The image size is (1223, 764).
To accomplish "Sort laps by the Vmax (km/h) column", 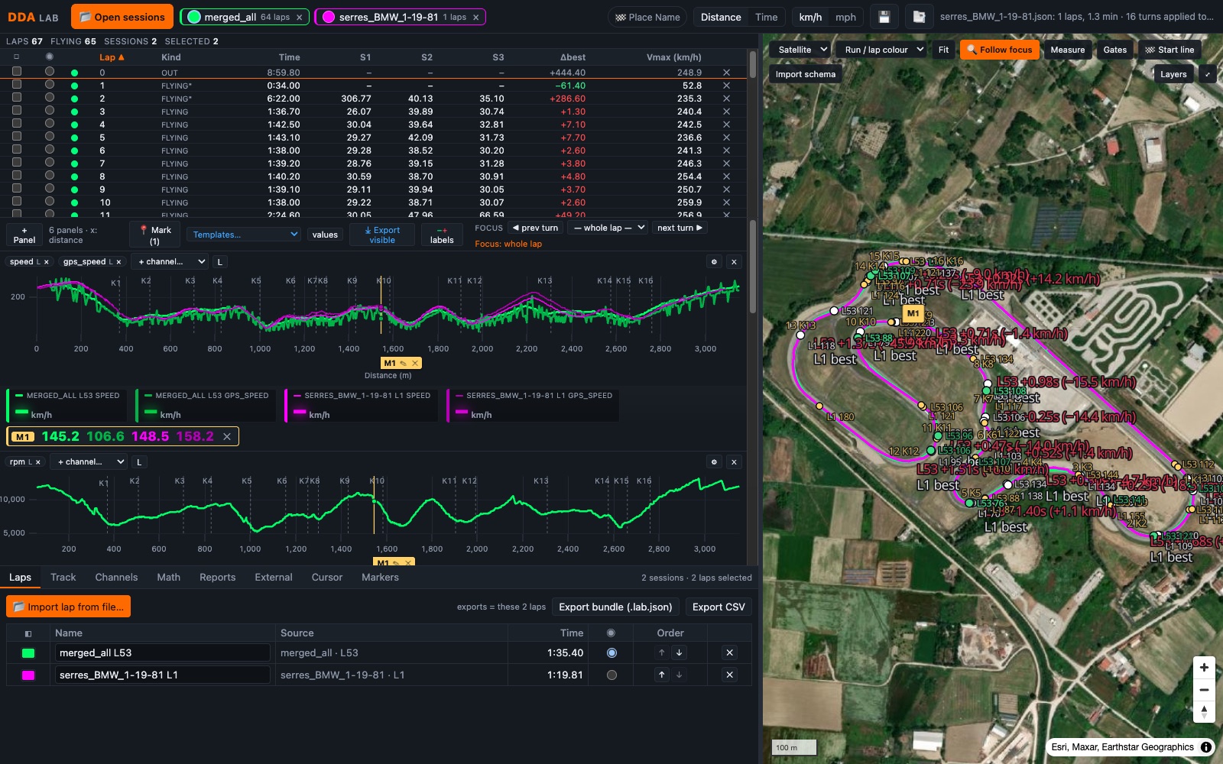I will tap(673, 57).
